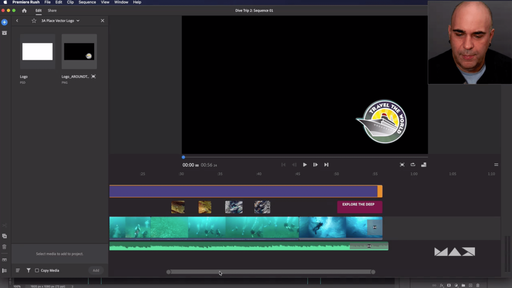
Task: Open the media filter funnel icon
Action: pyautogui.click(x=28, y=270)
